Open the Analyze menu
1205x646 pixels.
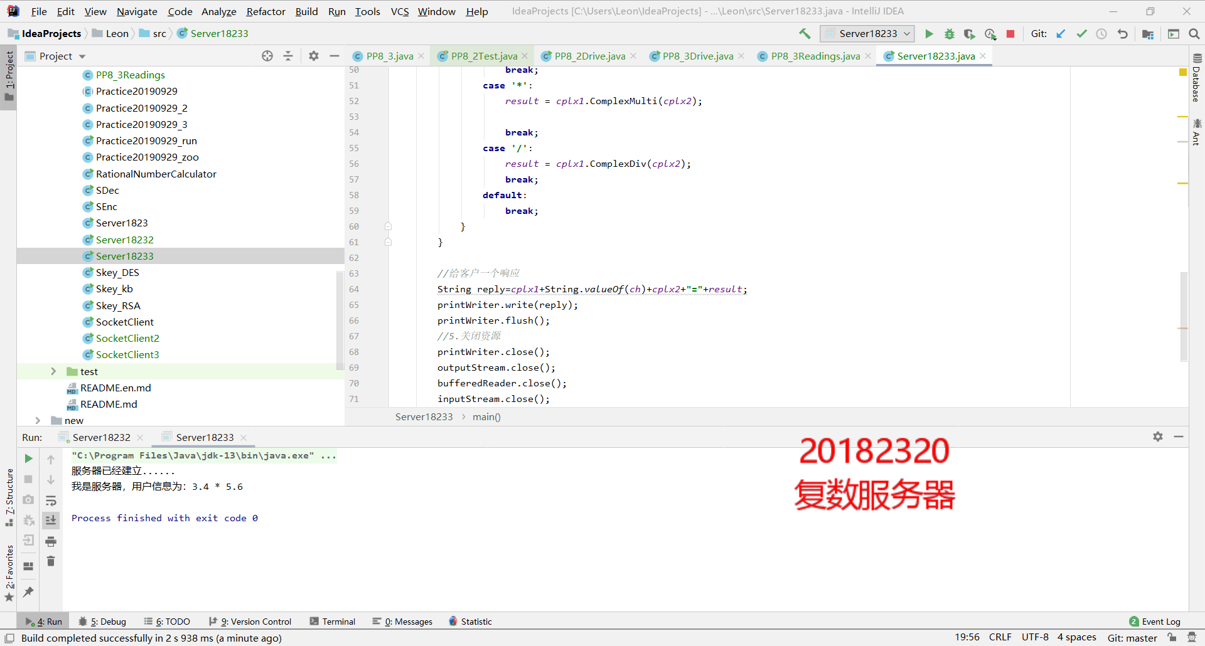[x=218, y=11]
